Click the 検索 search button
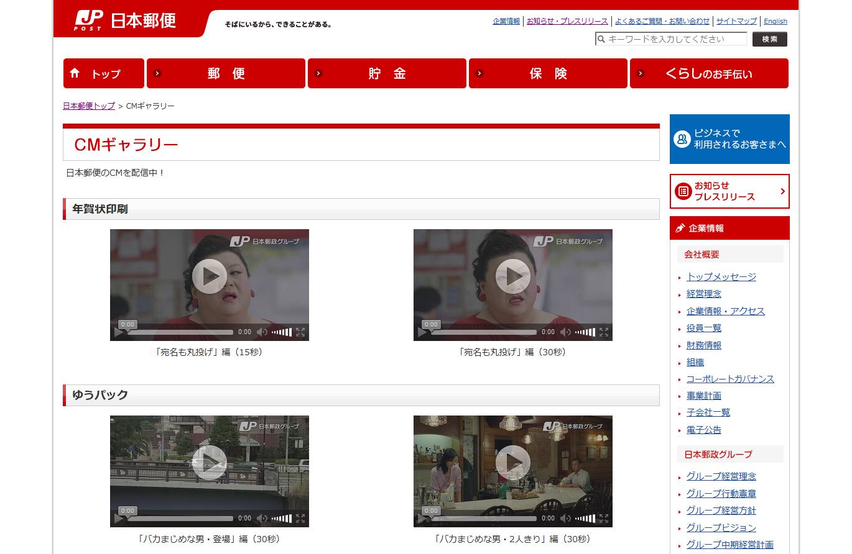The image size is (852, 554). coord(770,39)
